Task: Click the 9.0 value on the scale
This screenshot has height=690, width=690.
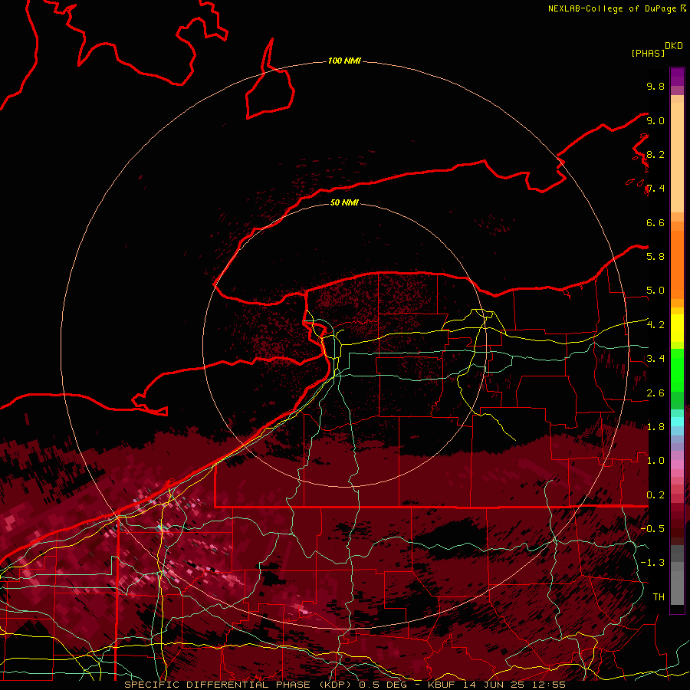Action: pyautogui.click(x=655, y=120)
